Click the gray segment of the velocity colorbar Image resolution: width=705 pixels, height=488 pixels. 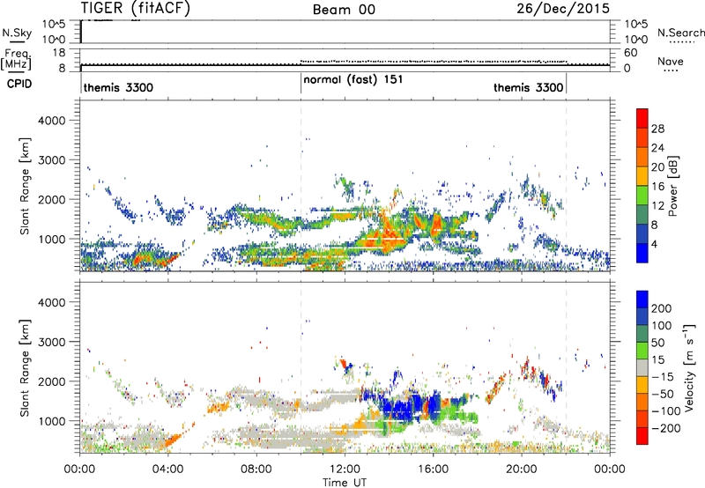tap(642, 367)
